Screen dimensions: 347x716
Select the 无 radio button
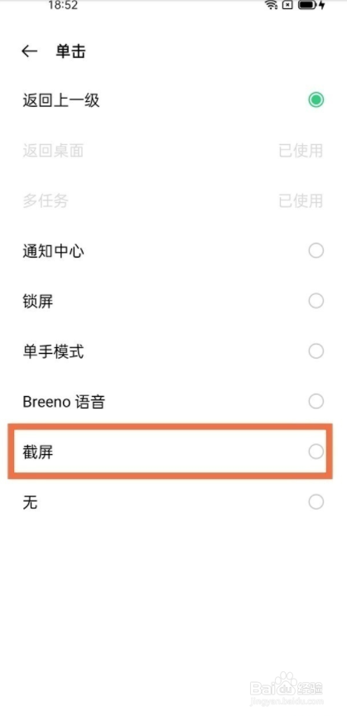pyautogui.click(x=316, y=502)
